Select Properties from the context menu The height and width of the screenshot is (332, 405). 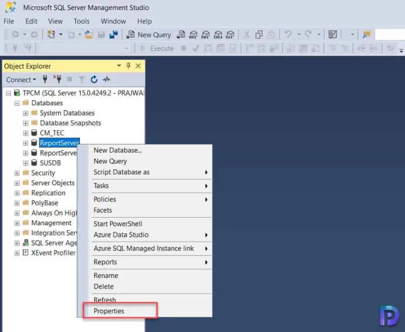tap(108, 311)
